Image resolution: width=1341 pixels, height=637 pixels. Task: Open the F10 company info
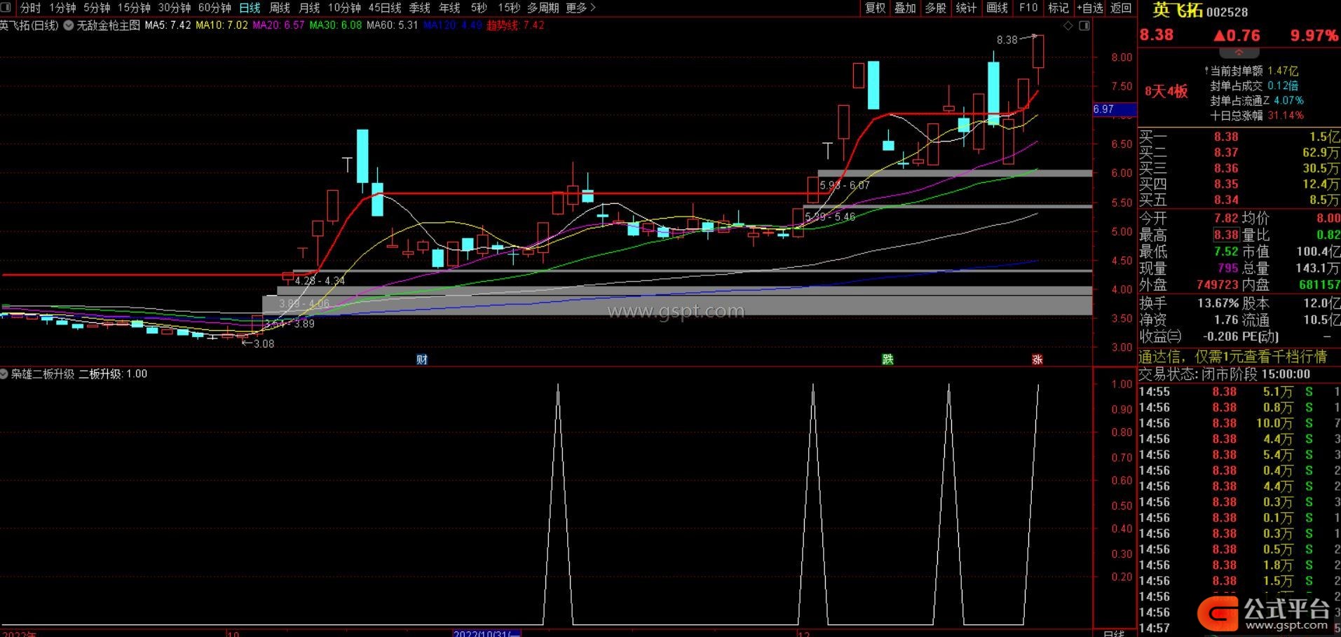click(1028, 8)
